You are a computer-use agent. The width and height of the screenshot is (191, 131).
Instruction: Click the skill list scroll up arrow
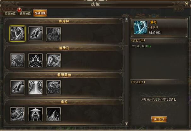[127, 19]
